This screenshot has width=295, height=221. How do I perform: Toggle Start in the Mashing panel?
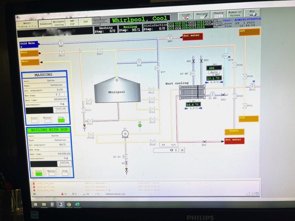pyautogui.click(x=35, y=121)
